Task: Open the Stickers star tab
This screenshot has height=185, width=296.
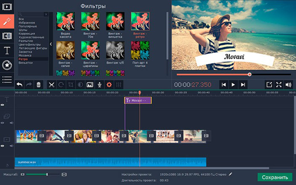Action: (x=7, y=65)
